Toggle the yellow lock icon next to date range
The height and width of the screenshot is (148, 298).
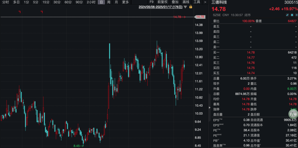pyautogui.click(x=191, y=7)
